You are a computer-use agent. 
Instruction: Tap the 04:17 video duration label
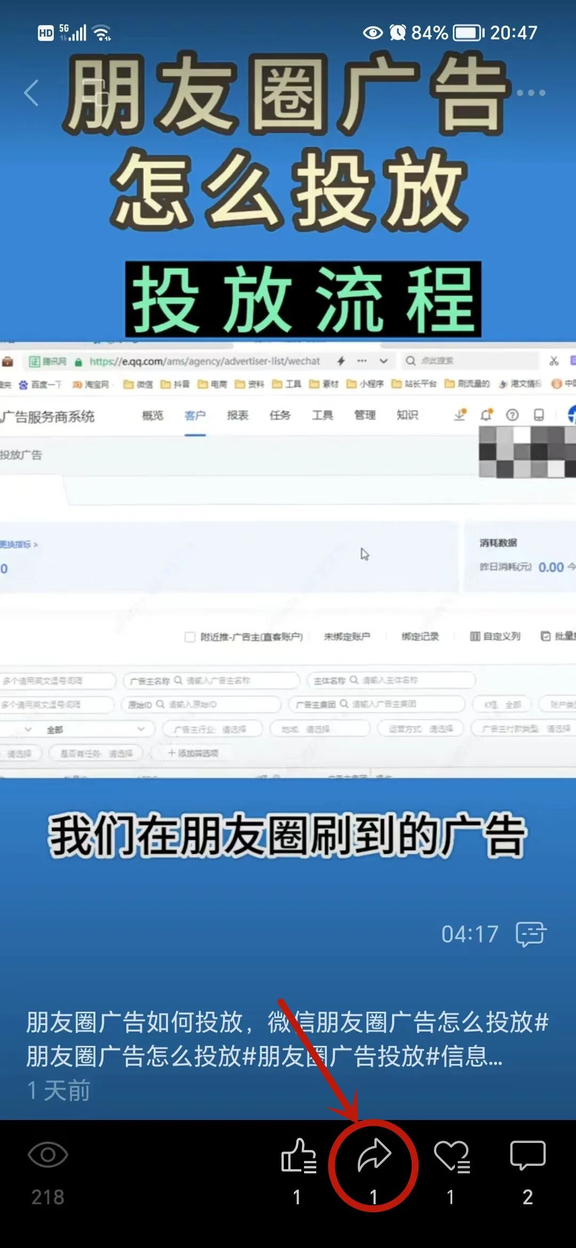click(470, 934)
